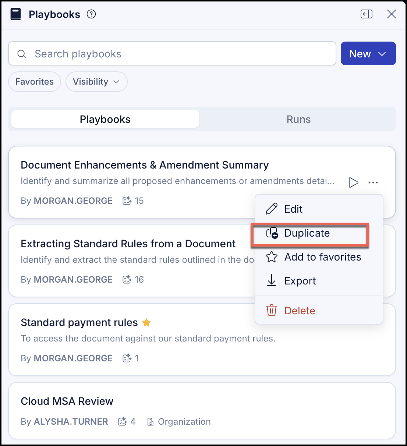Click the step count icon for Standard payment rules

pos(127,358)
